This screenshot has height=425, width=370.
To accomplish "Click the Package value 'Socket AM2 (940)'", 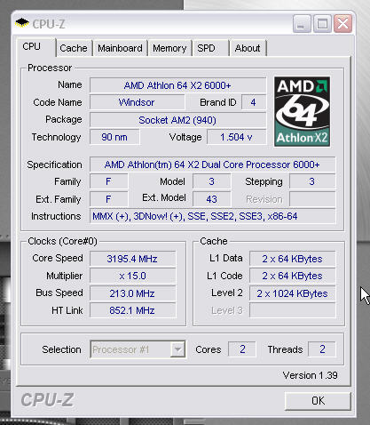I will point(177,120).
